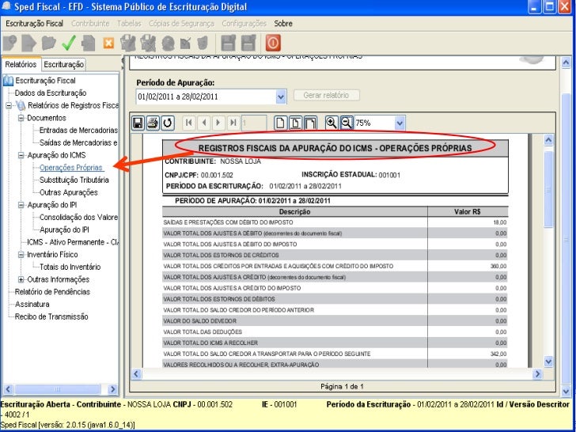Save the report using the floppy disk icon
The height and width of the screenshot is (432, 576).
point(138,123)
